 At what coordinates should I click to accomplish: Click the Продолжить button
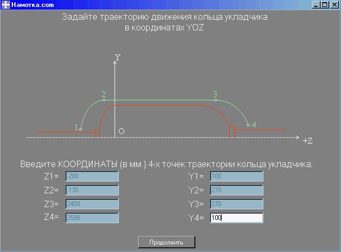pyautogui.click(x=166, y=242)
